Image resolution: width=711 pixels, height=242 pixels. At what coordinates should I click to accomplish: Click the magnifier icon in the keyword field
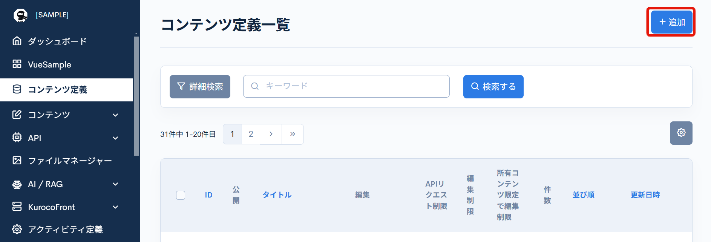tap(255, 86)
